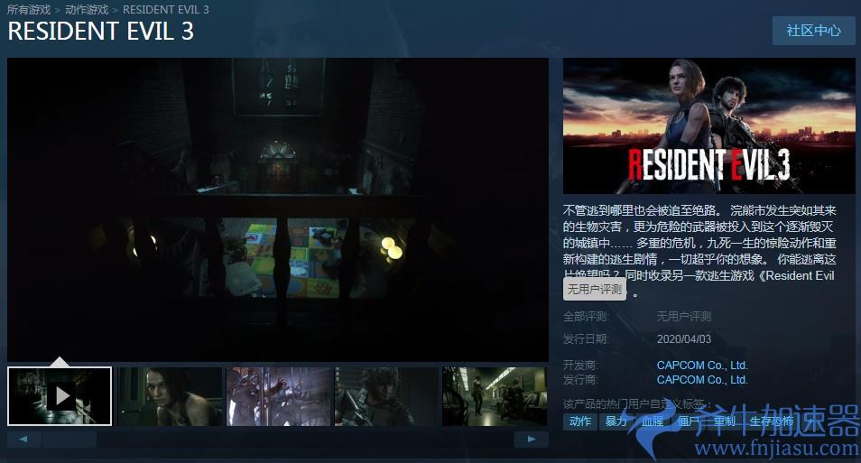The height and width of the screenshot is (463, 861).
Task: Click the 发行商 label
Action: point(580,380)
